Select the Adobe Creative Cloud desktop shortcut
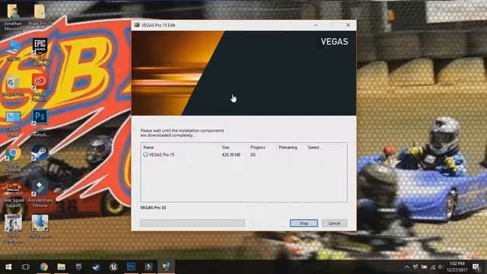Viewport: 487px width, 274px height. 40,88
